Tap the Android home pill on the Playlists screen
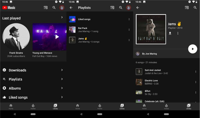This screenshot has width=200, height=118. click(x=100, y=114)
